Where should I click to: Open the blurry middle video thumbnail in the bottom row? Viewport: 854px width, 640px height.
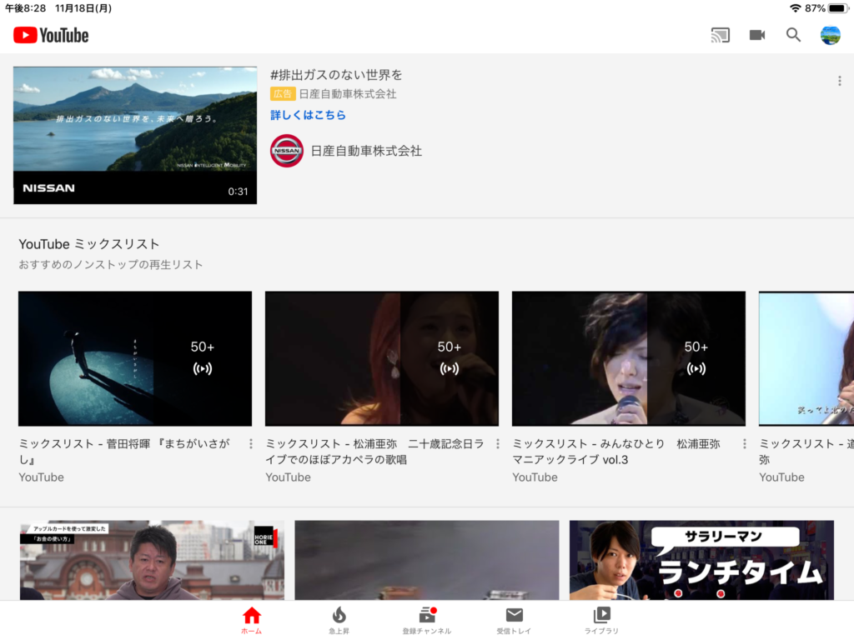pos(427,561)
